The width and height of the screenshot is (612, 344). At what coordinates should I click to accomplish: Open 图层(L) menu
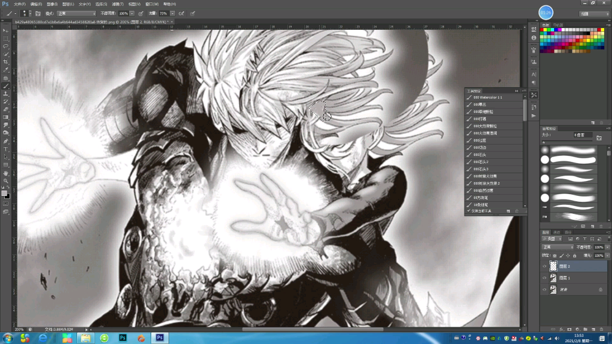click(x=68, y=4)
